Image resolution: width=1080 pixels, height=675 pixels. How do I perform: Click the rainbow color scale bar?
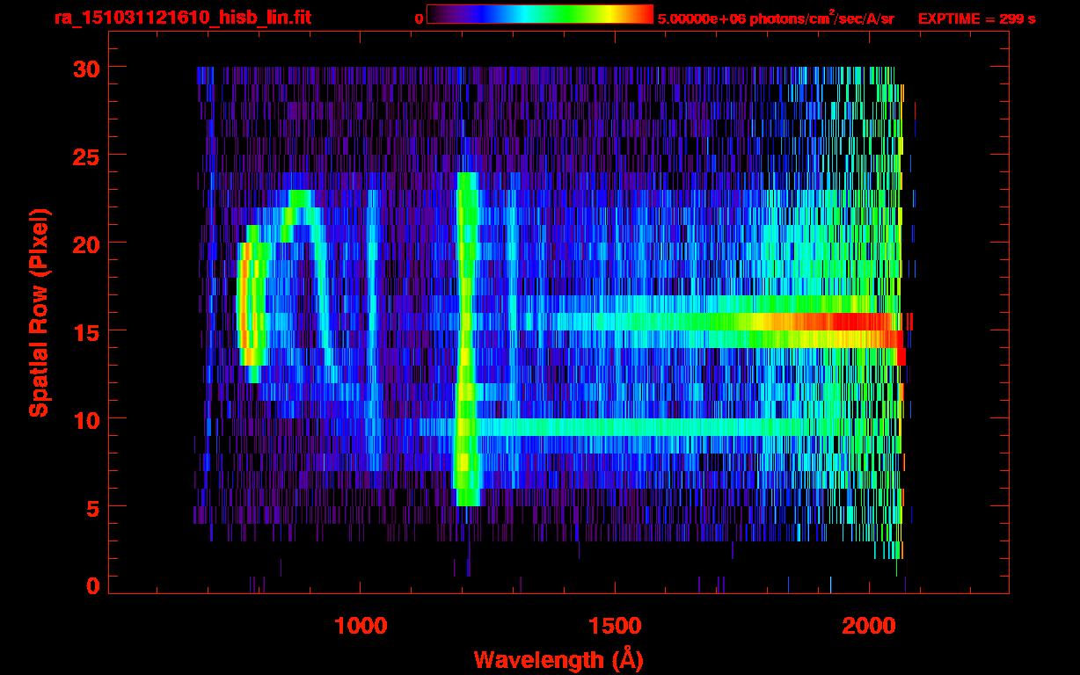pos(540,14)
